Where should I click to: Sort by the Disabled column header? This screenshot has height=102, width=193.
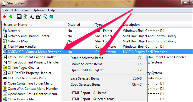coord(80,25)
